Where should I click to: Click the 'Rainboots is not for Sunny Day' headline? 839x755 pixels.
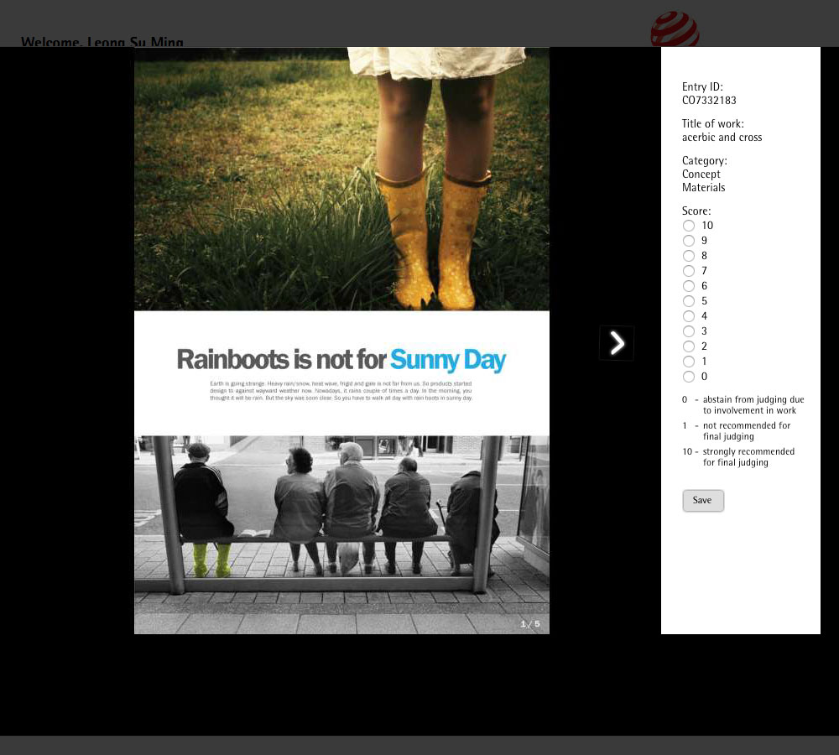pyautogui.click(x=341, y=360)
